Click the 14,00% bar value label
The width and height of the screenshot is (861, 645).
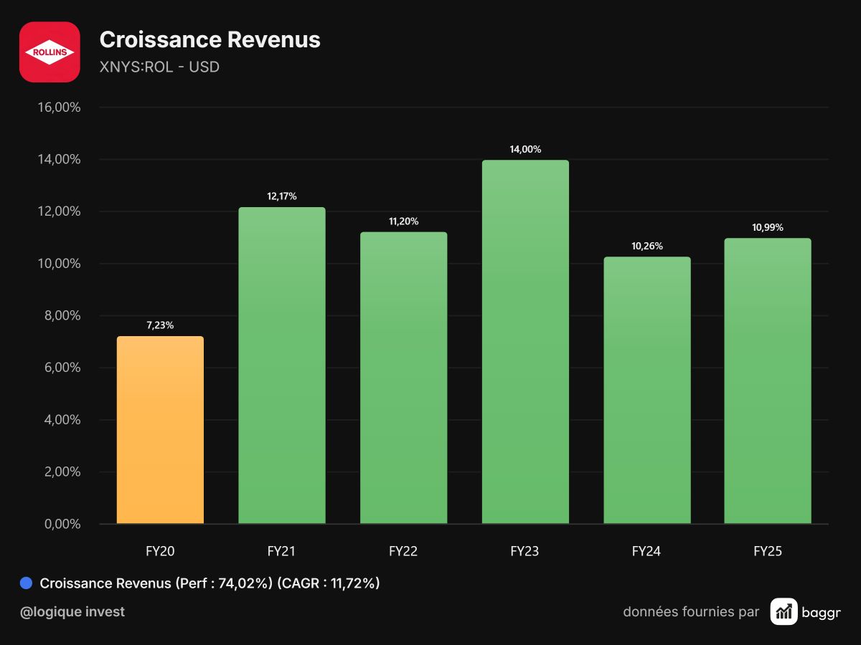tap(525, 149)
